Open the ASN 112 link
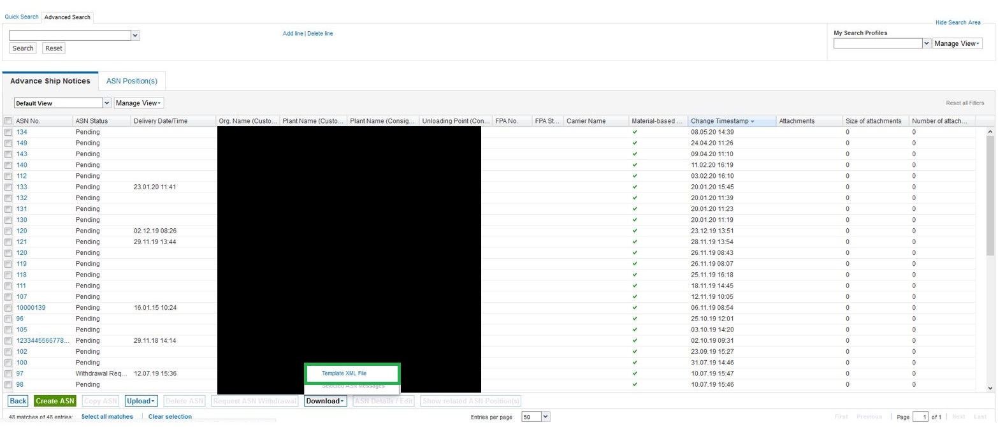998x427 pixels. [22, 176]
